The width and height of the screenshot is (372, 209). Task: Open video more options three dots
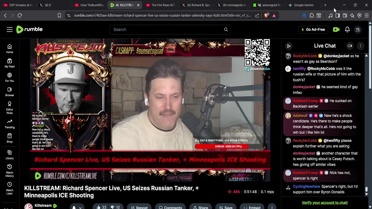point(272,208)
